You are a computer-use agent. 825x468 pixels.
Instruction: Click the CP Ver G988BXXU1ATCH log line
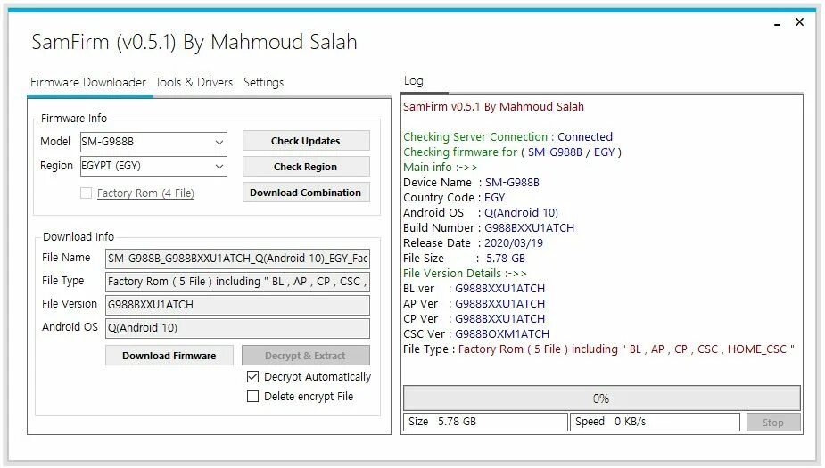pyautogui.click(x=474, y=318)
